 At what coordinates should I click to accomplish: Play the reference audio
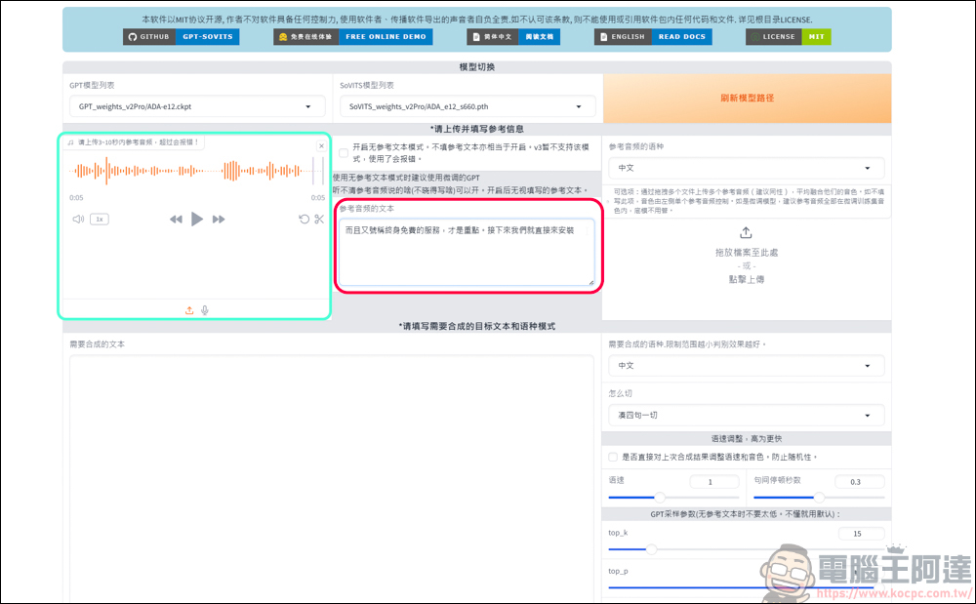click(x=197, y=219)
